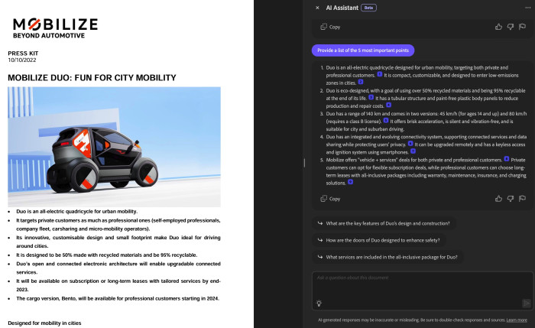Click the 'PRESS KIT' label

[23, 54]
